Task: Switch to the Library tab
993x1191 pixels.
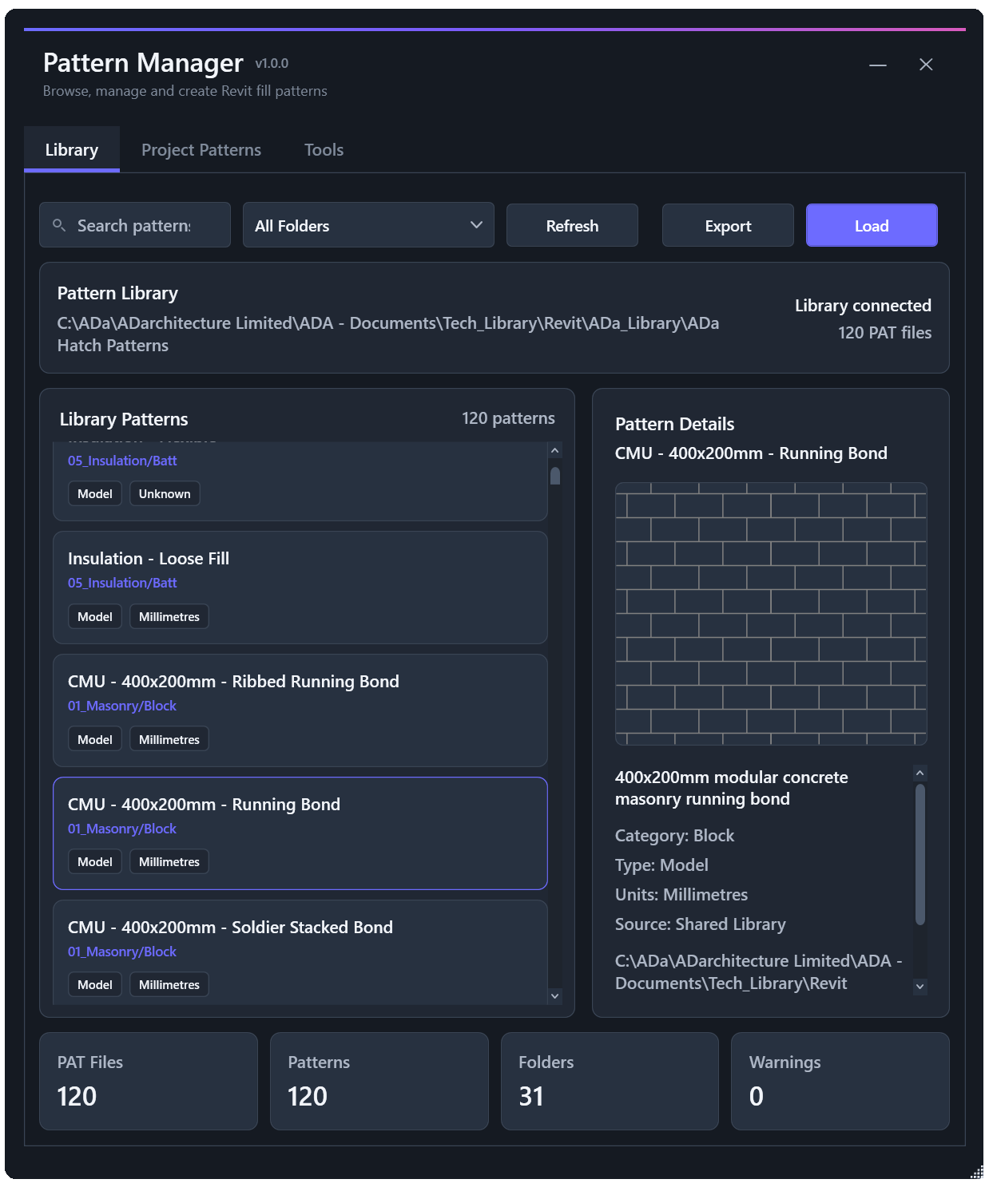Action: [x=72, y=149]
